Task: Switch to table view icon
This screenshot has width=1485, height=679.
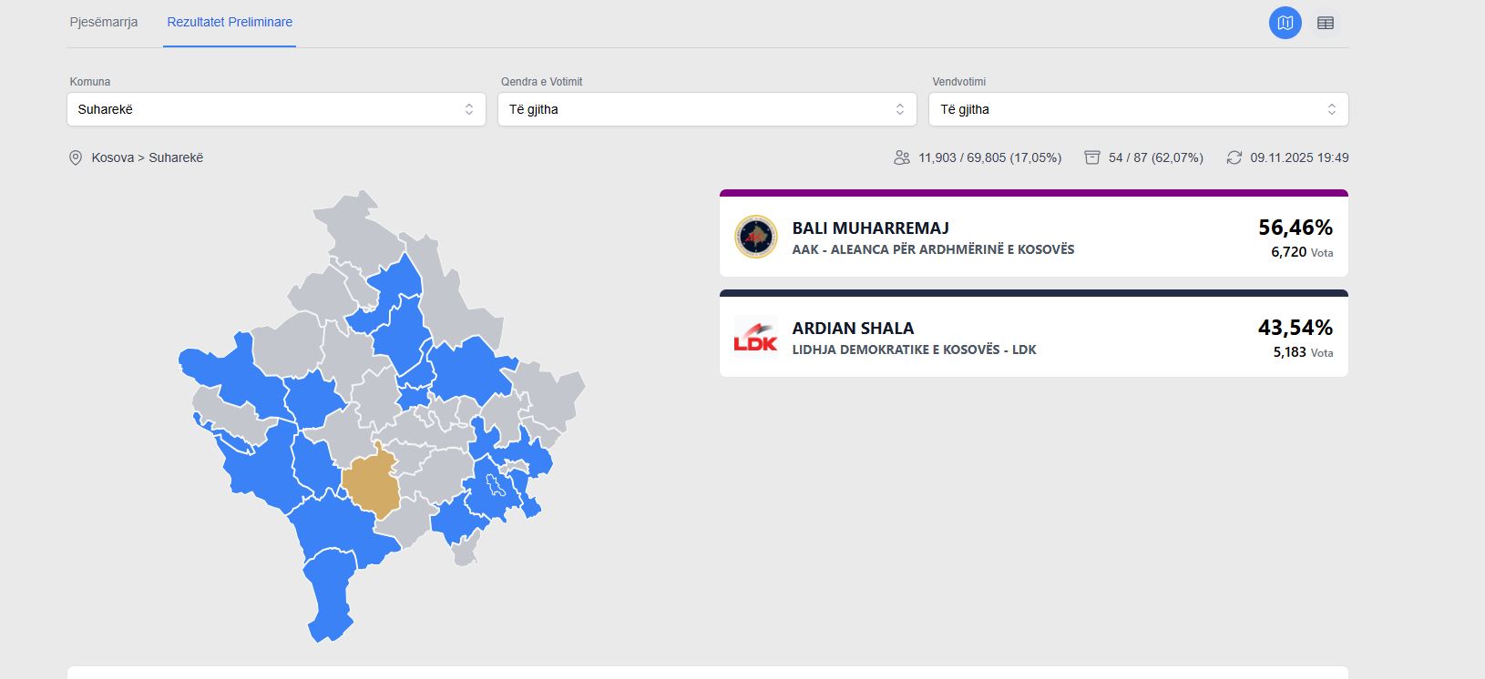Action: point(1326,23)
